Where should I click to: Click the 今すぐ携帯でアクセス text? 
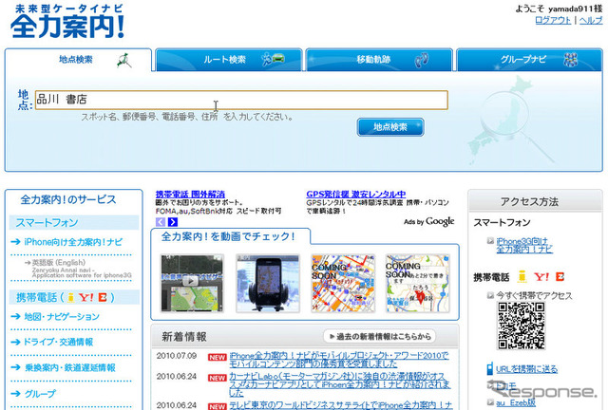pos(534,296)
